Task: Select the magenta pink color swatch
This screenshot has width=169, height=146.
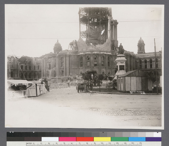Action: click(x=68, y=139)
